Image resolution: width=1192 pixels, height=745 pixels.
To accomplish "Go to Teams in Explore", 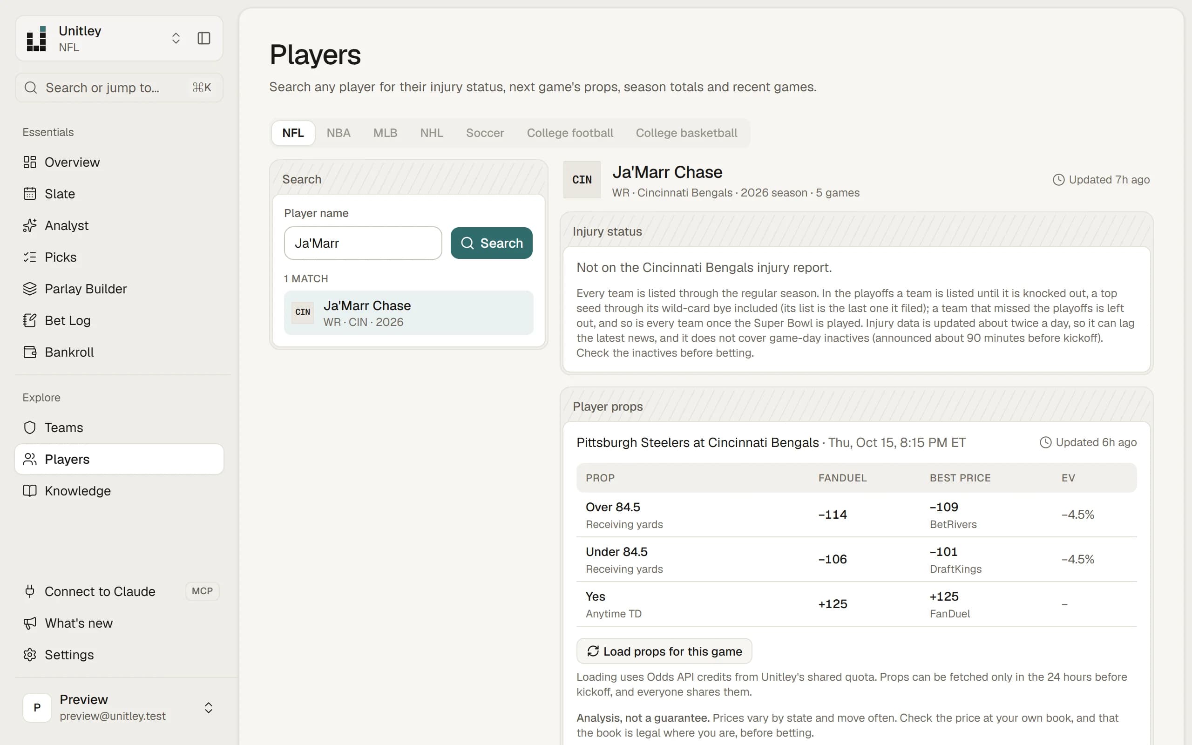I will tap(119, 427).
